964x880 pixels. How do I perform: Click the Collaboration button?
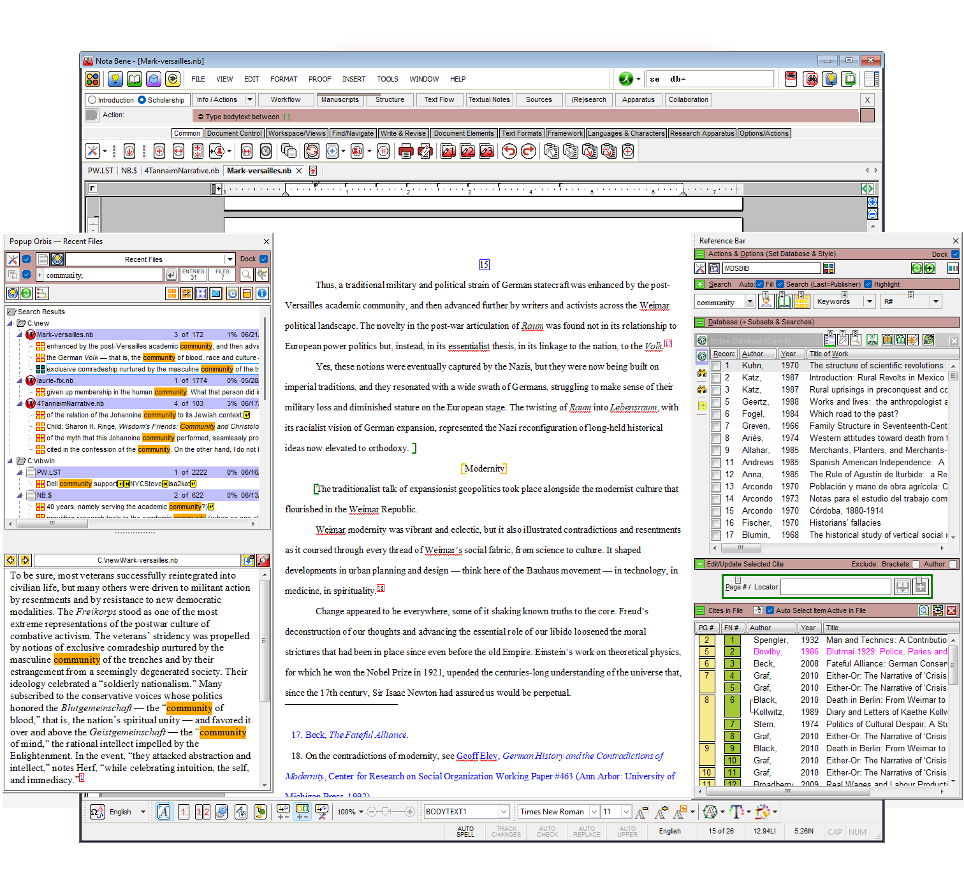[x=688, y=100]
